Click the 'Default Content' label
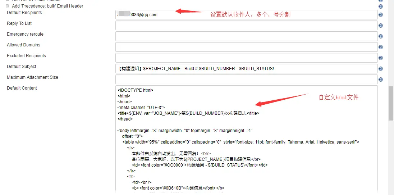The width and height of the screenshot is (394, 195). point(22,88)
